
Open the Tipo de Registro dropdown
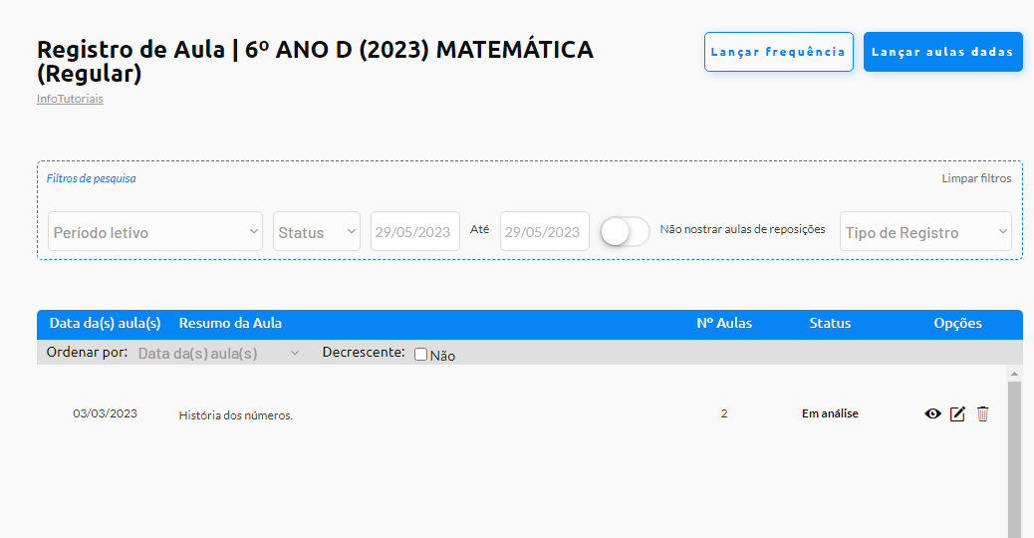(x=925, y=231)
